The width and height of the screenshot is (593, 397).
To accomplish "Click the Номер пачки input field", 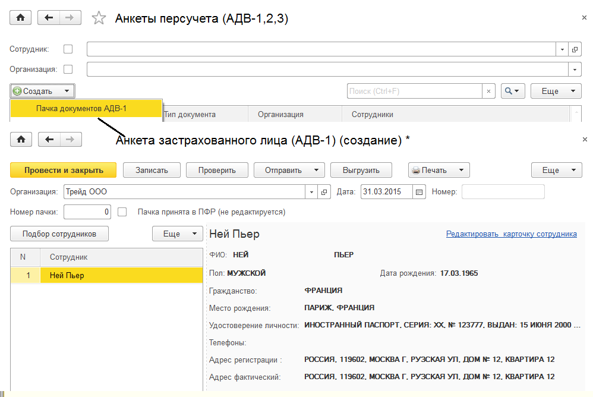I will (87, 212).
